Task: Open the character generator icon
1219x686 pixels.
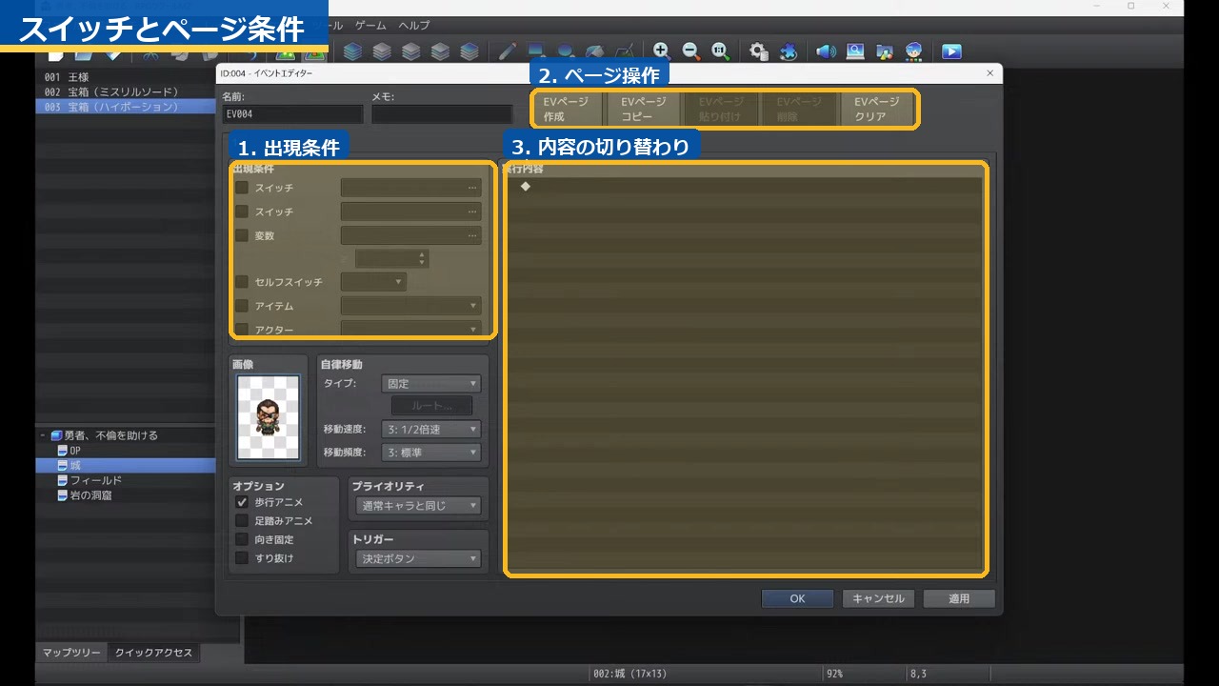Action: pos(914,51)
